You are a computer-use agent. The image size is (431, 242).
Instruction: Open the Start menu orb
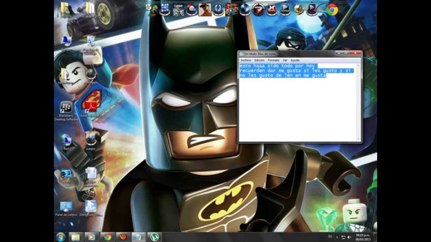coord(60,237)
